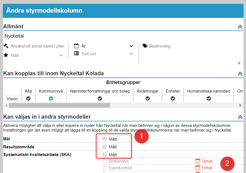246x173 pixels.
Task: Click the Resultatområde row label
Action: click(x=19, y=147)
